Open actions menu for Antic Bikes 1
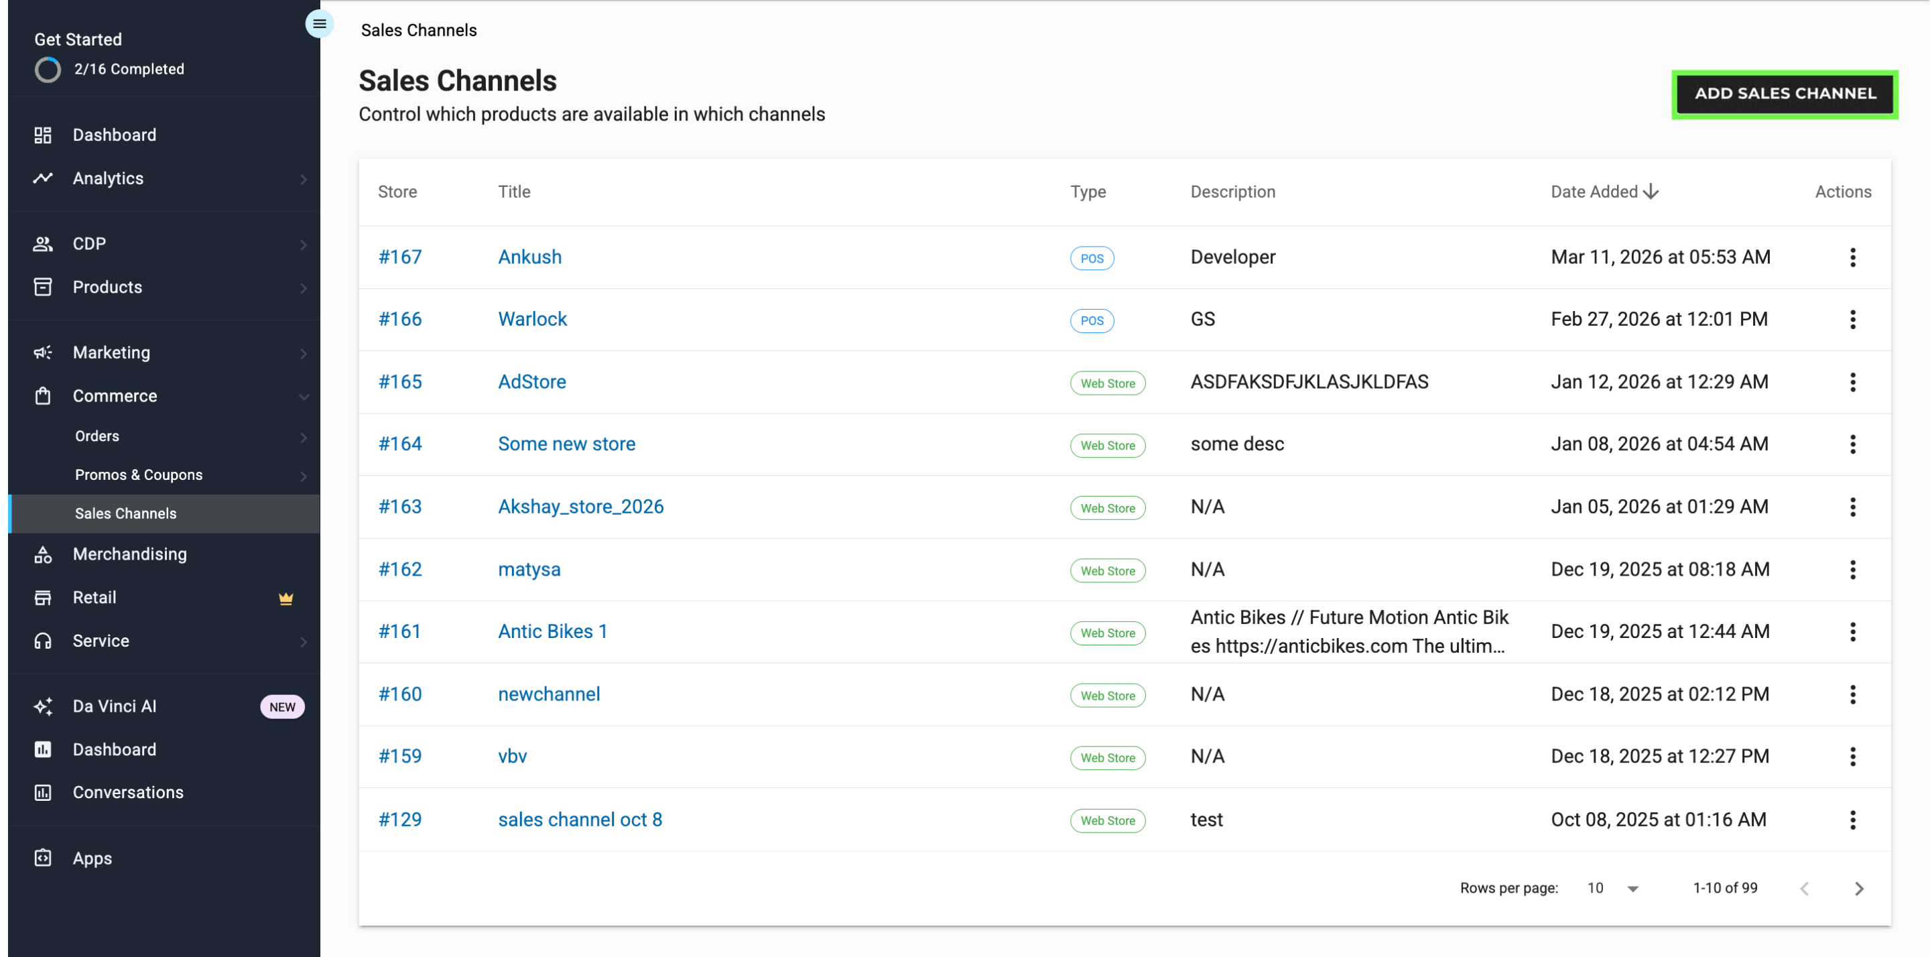The height and width of the screenshot is (957, 1930). coord(1852,632)
